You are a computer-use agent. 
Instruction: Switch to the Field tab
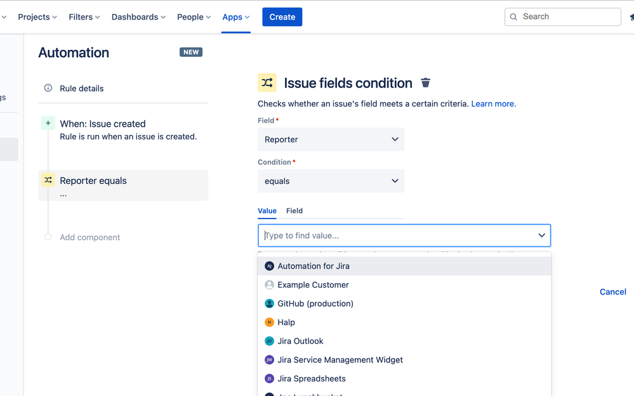pos(294,211)
